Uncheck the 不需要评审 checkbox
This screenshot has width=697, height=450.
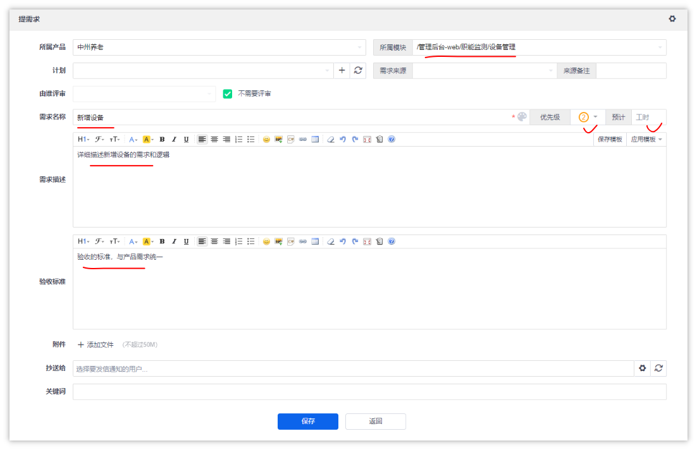point(228,94)
